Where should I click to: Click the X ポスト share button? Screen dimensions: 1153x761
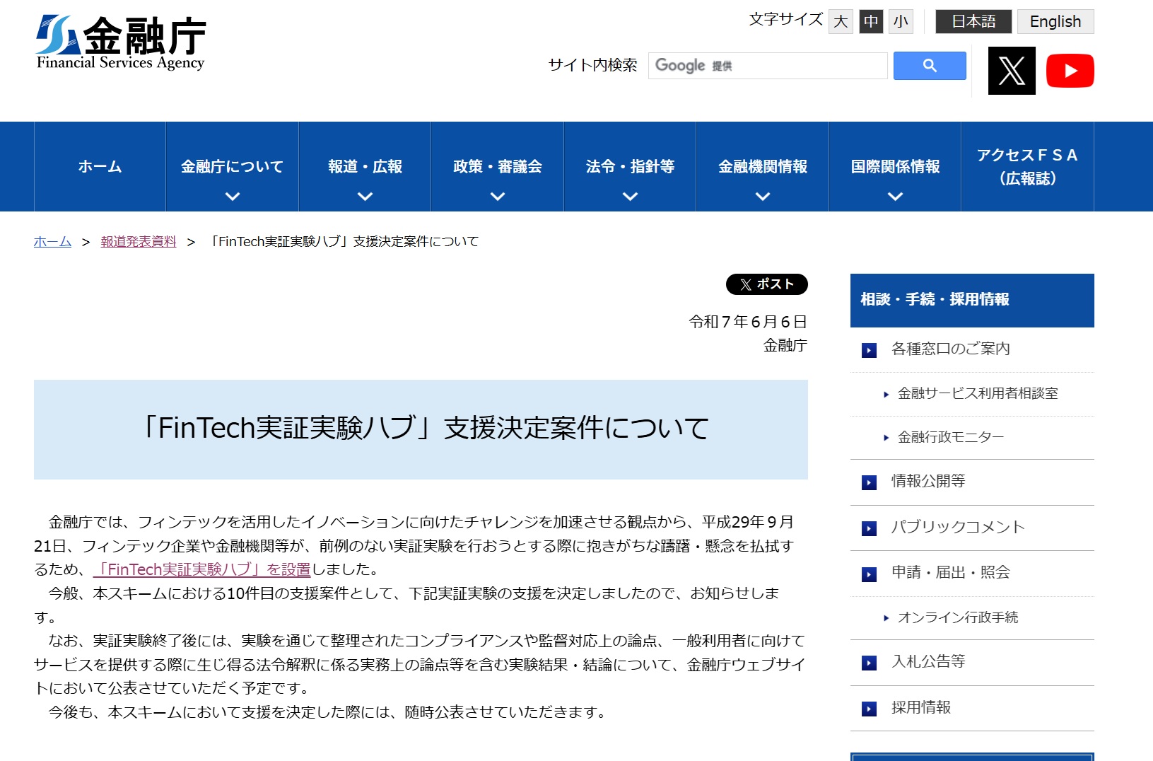(766, 284)
